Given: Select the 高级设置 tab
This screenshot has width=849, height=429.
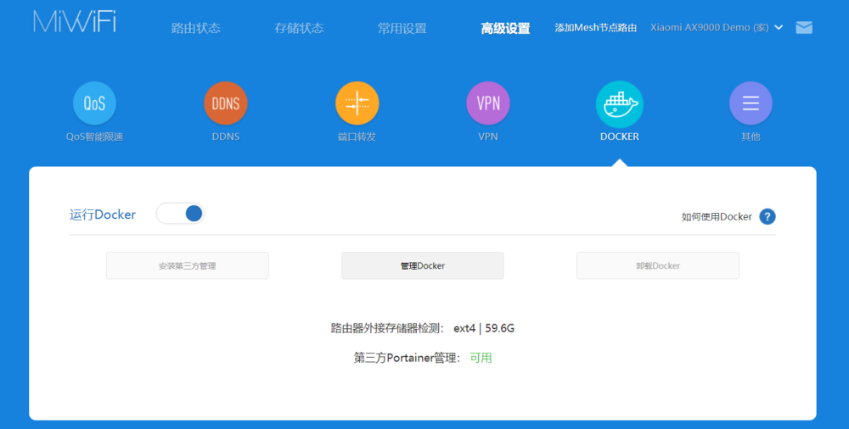Looking at the screenshot, I should pos(505,28).
